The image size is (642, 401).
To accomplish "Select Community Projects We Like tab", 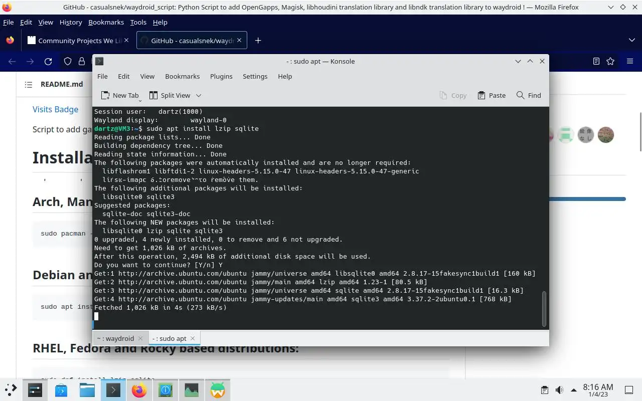I will click(78, 41).
